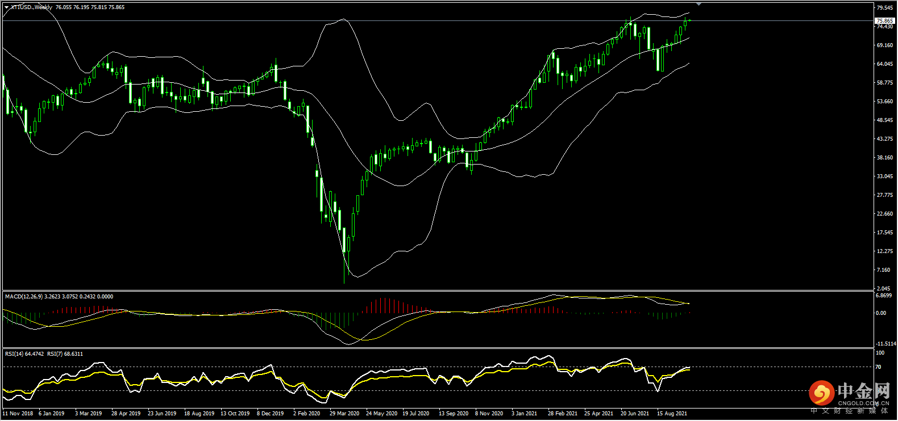Click the grey chart shift marker triangle
Screen dimensions: 898x421
(x=699, y=4)
